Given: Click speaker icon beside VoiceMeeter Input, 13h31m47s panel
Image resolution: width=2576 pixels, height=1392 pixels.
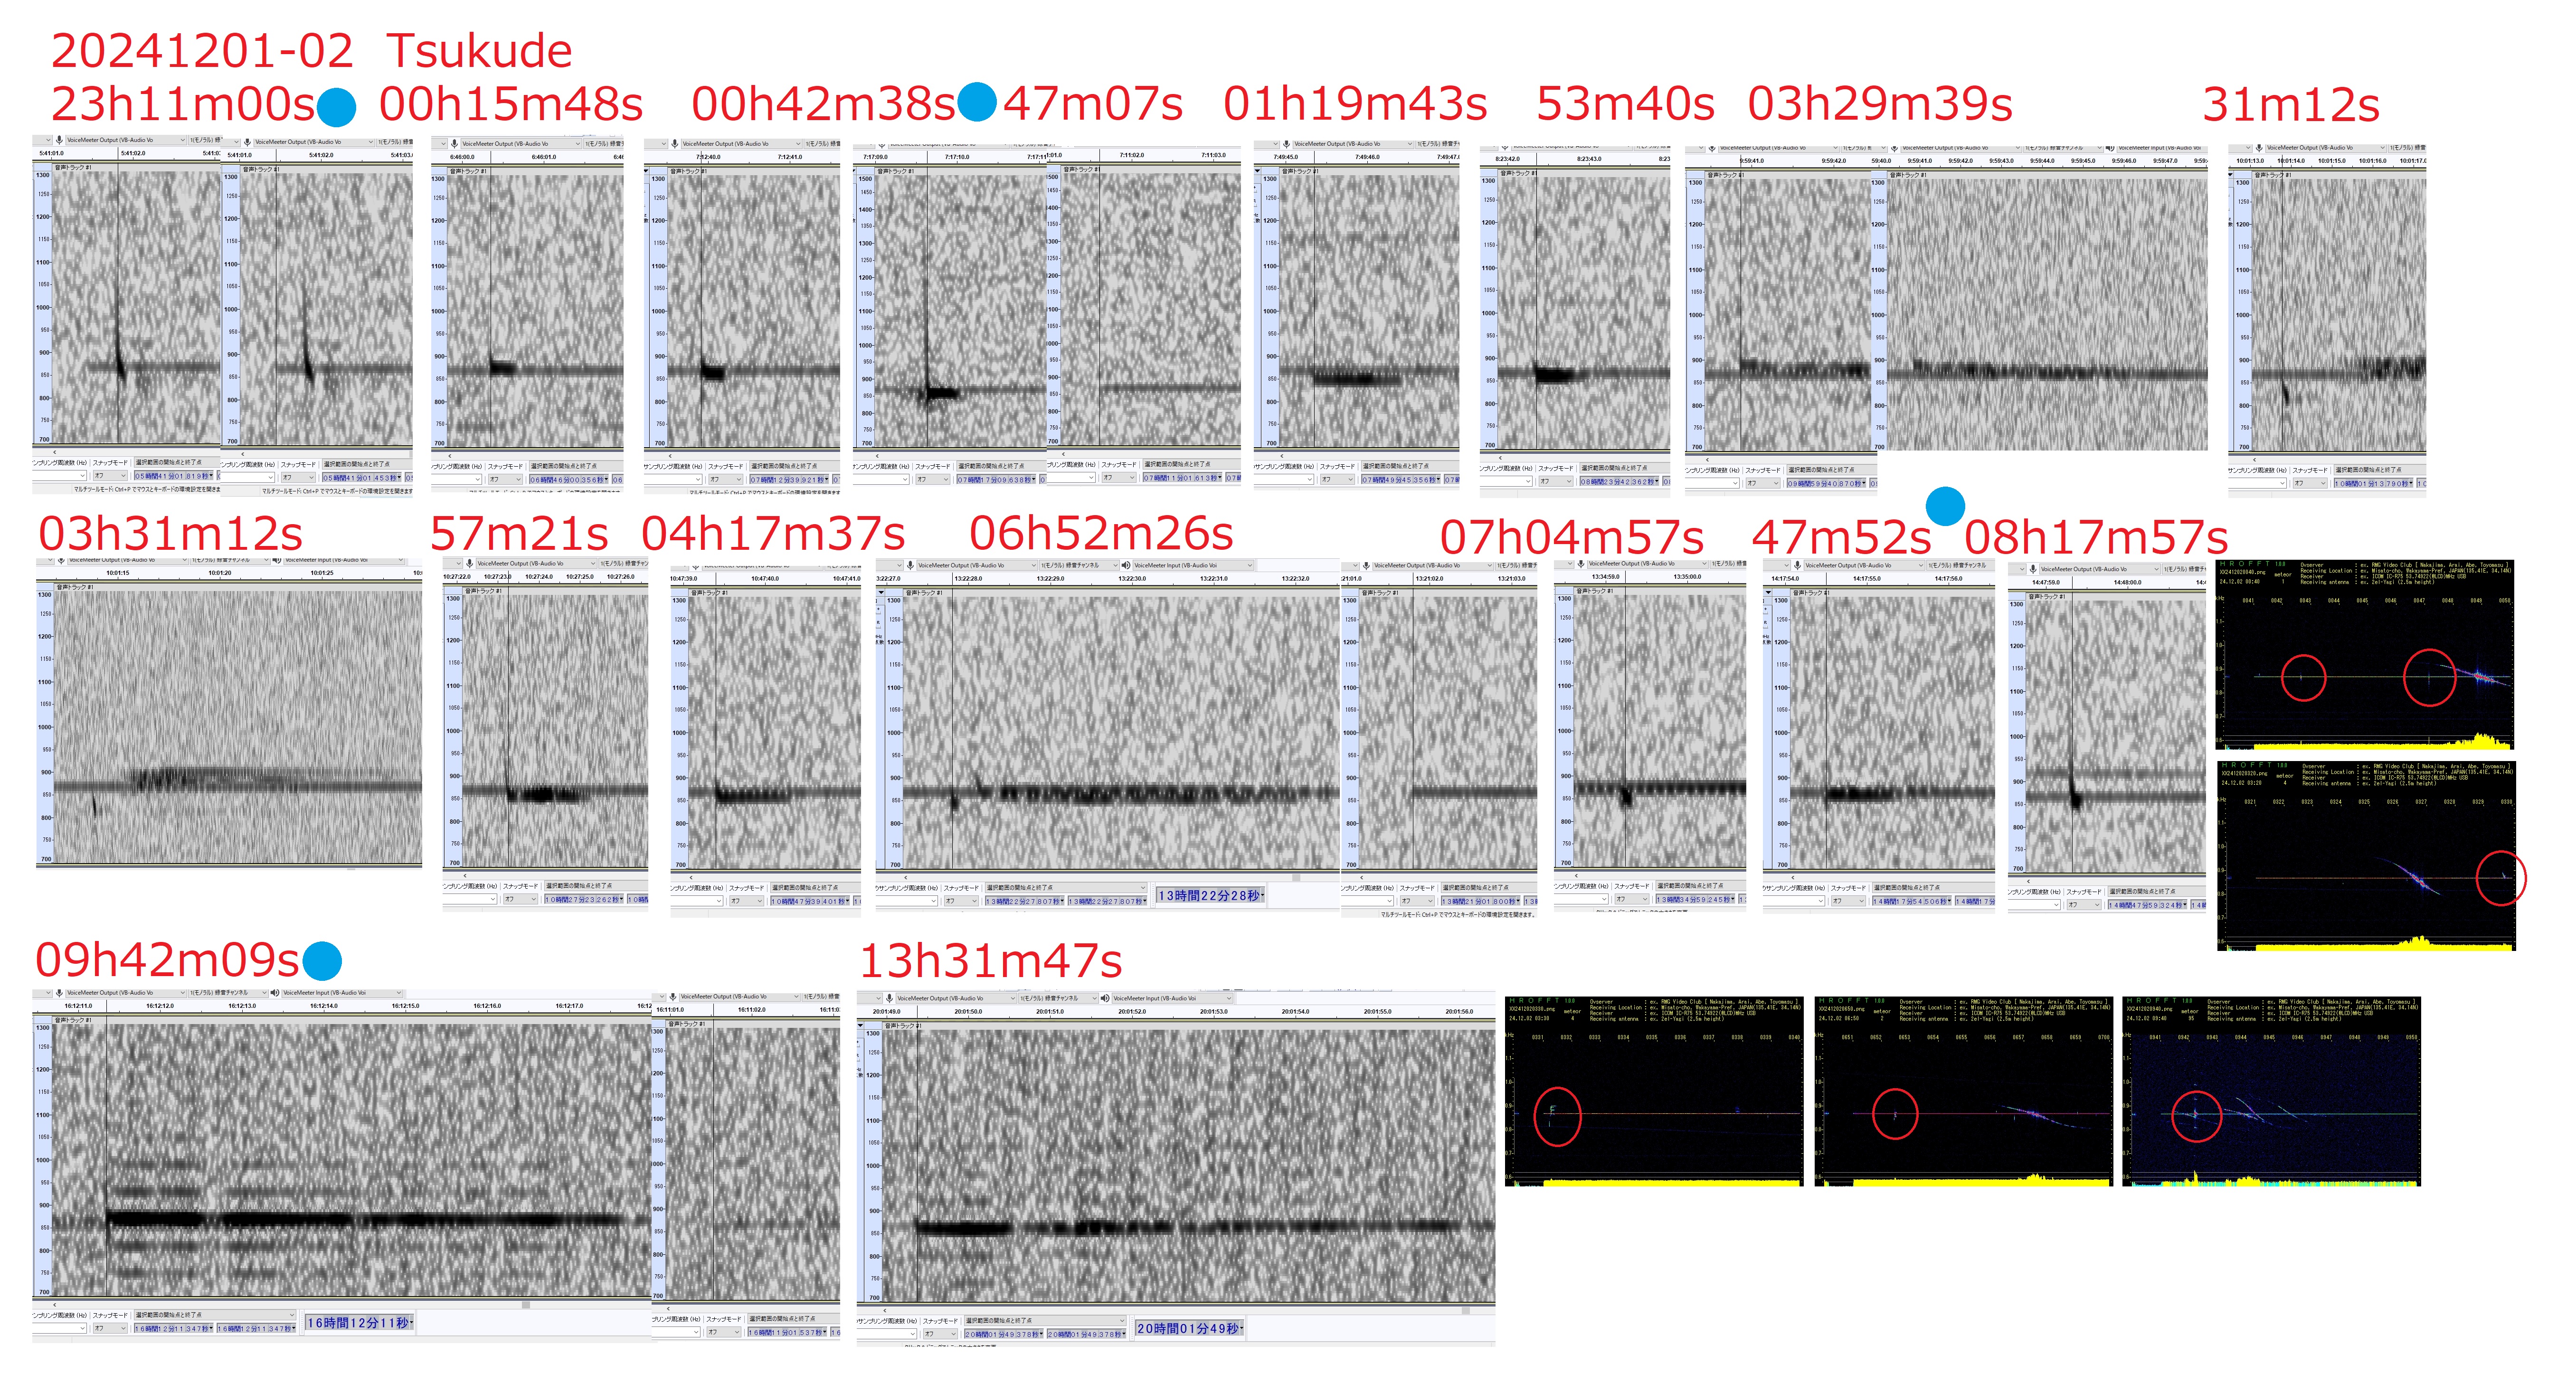Looking at the screenshot, I should click(1105, 998).
